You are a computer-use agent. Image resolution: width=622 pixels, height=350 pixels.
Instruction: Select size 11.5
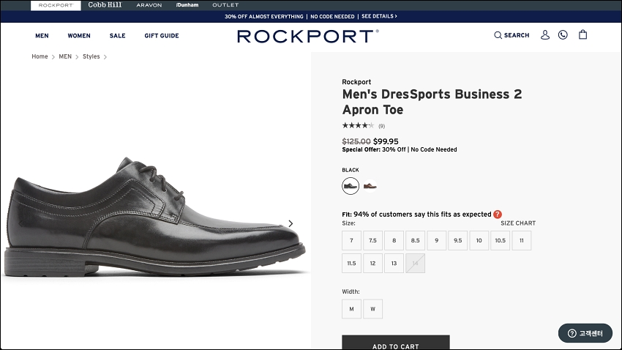pyautogui.click(x=351, y=264)
